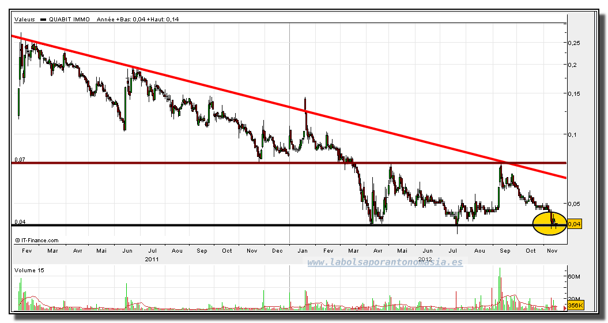
Task: Click the black legend marker before QUABIT IMMO
Action: 43,20
